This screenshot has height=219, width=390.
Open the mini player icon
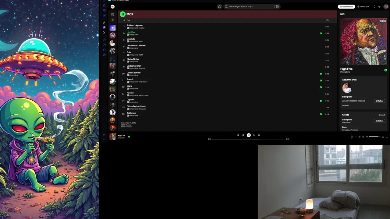pyautogui.click(x=383, y=137)
